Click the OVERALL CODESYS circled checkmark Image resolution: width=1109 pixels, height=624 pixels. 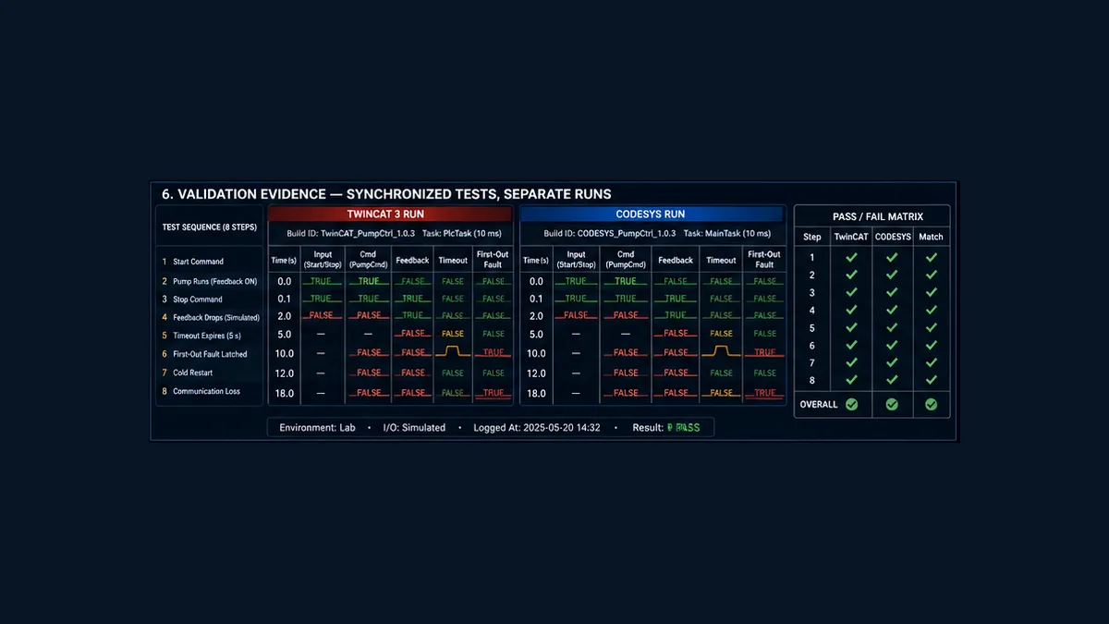pos(892,404)
